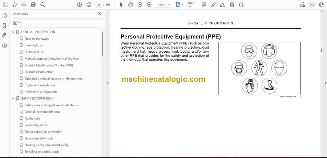Open SAFETY INFORMATION bookmark
327x158 pixels.
(x=37, y=98)
